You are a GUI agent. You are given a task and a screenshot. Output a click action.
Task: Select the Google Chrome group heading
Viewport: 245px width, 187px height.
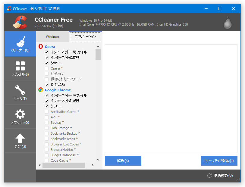[x=58, y=90]
